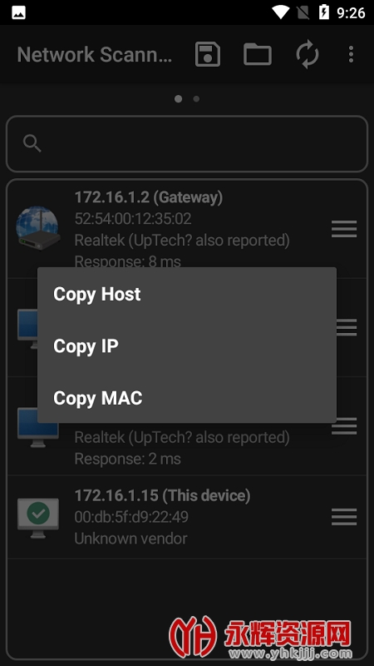Click monitor icon beside Response 2 ms entry

[38, 427]
